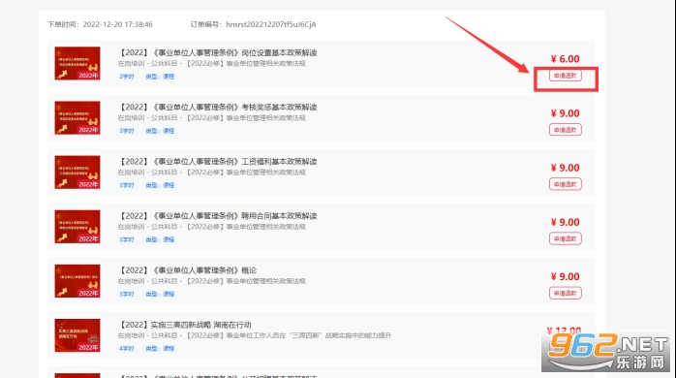Open course title 聘用合同基本政策解读

click(x=217, y=216)
